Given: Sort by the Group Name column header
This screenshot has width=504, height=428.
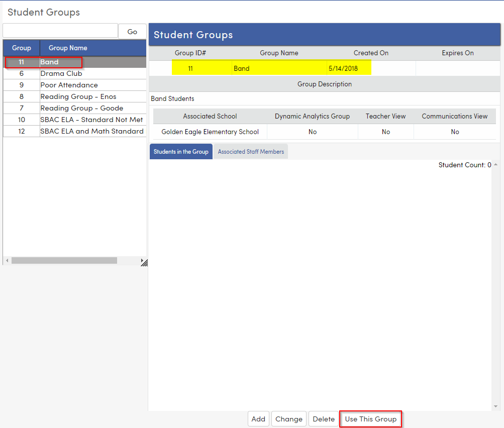Looking at the screenshot, I should pos(68,48).
